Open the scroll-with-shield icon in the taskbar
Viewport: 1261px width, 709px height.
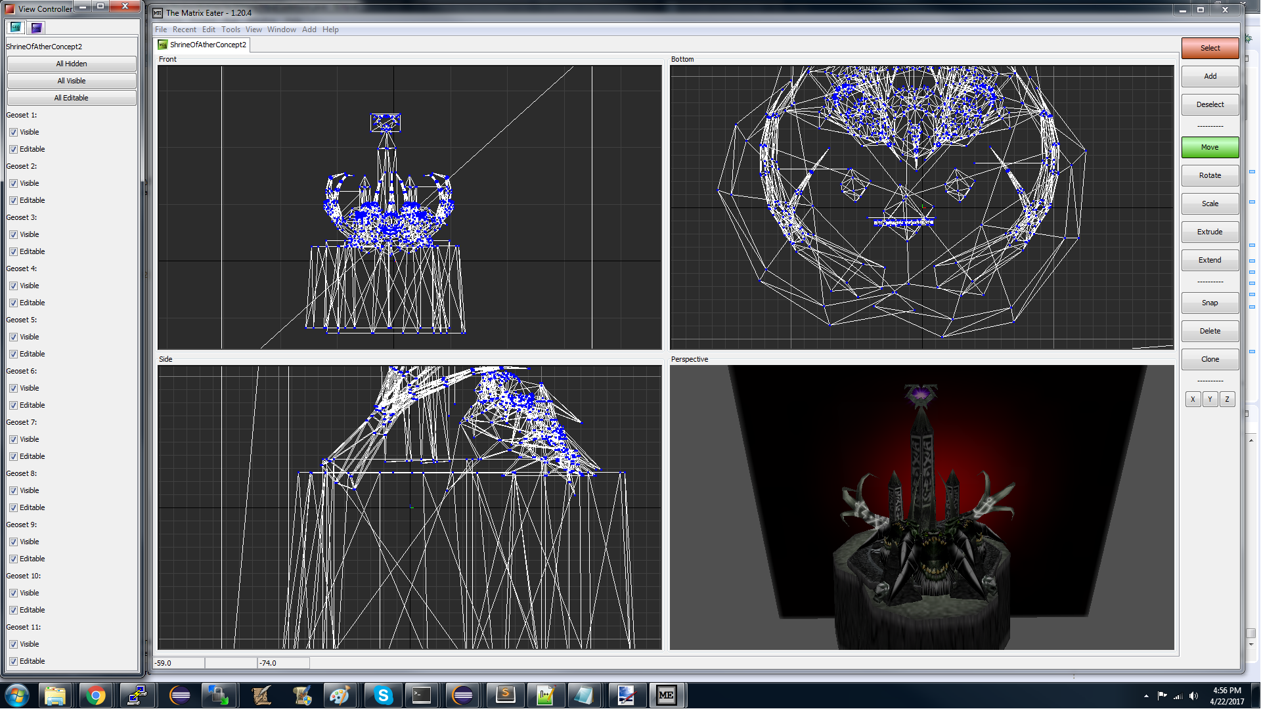pyautogui.click(x=301, y=695)
